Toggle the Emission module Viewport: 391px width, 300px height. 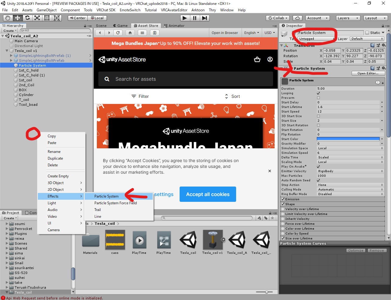(283, 199)
